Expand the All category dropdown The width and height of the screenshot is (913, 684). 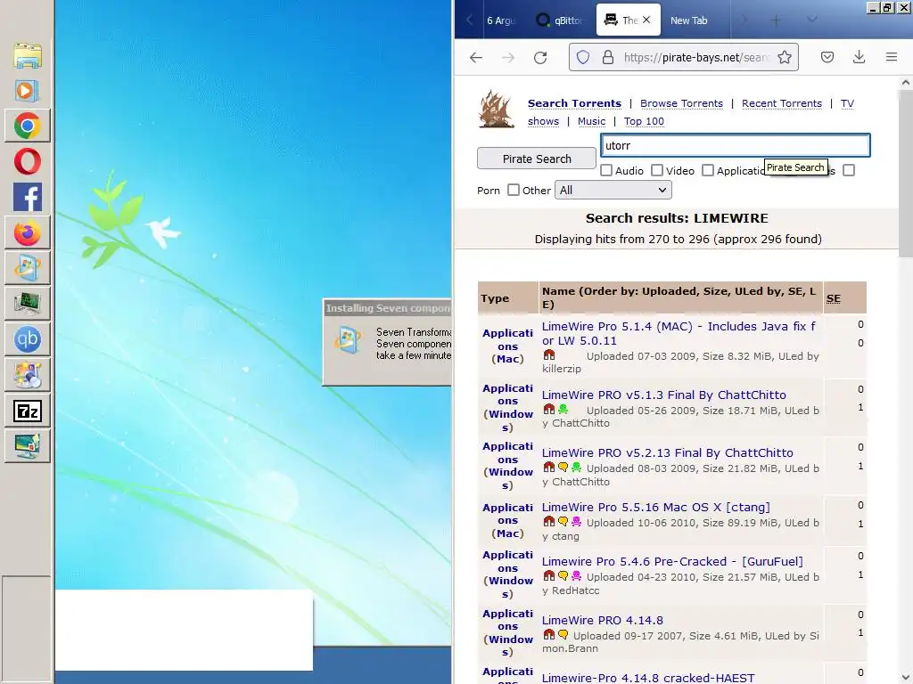coord(613,191)
